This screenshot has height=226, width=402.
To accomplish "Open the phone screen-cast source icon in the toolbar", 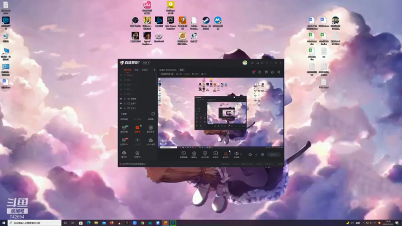I will click(205, 154).
